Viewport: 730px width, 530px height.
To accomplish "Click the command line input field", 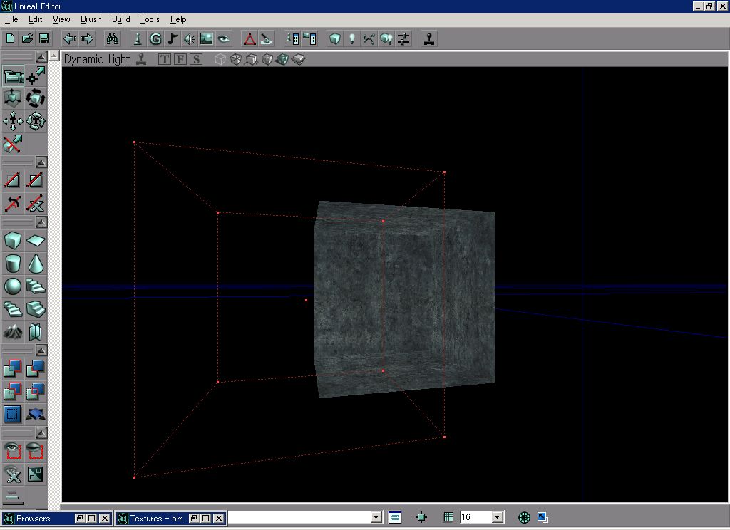I will click(300, 517).
